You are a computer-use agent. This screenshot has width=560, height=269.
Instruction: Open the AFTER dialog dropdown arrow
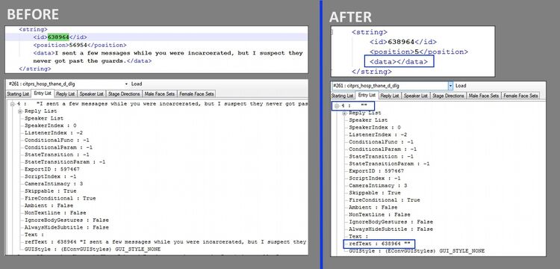450,86
